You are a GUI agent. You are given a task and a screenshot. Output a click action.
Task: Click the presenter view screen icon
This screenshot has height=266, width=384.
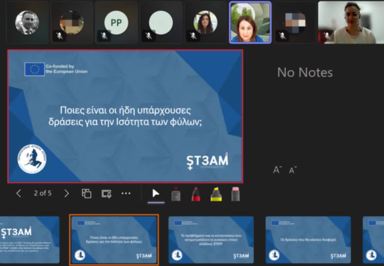[x=107, y=194]
